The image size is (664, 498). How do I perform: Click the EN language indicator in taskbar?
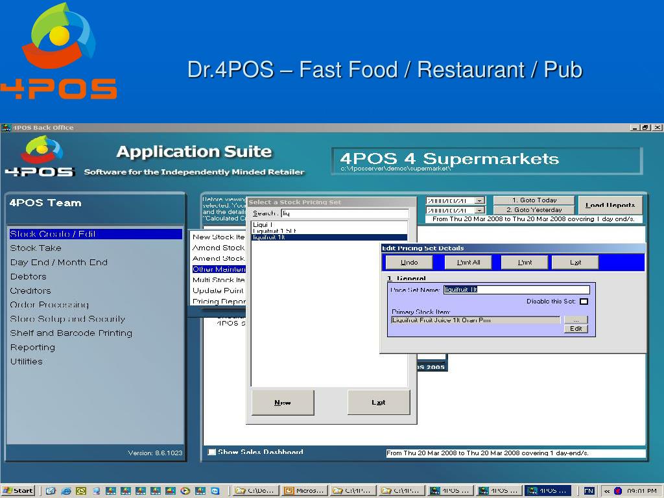(589, 491)
